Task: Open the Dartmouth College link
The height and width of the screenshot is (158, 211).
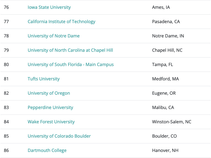Action: [x=47, y=151]
